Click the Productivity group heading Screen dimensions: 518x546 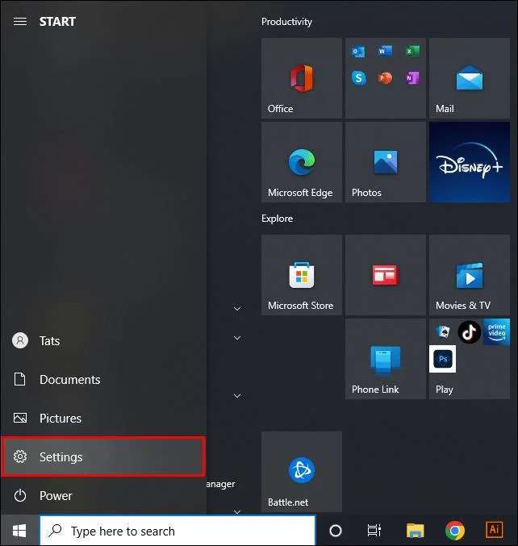[286, 22]
